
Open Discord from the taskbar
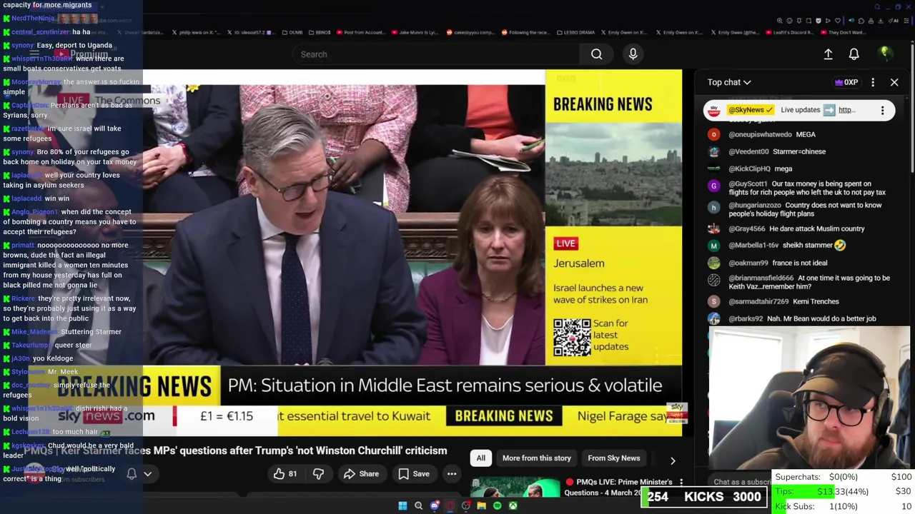tap(434, 505)
